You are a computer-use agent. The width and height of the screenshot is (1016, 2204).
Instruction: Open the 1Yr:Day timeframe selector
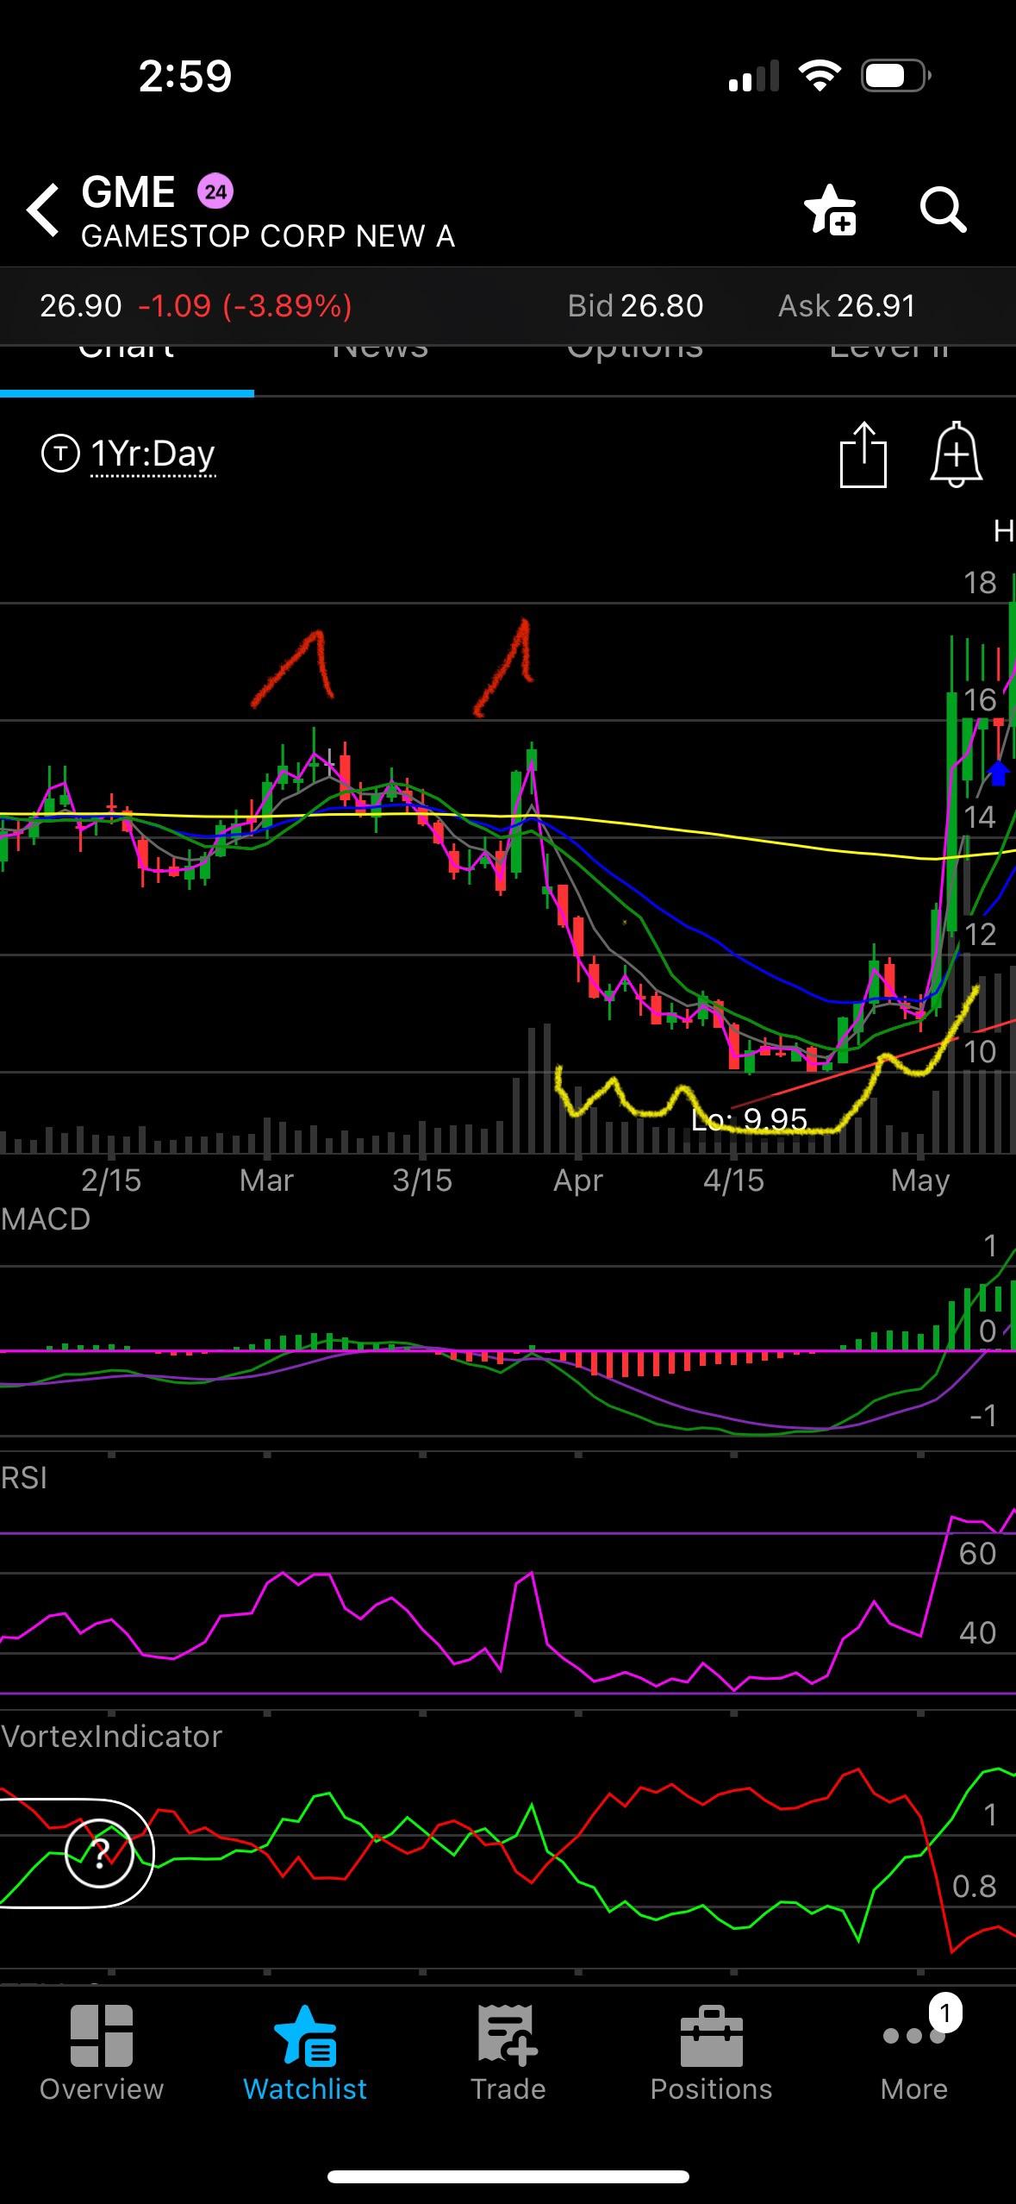pos(153,454)
